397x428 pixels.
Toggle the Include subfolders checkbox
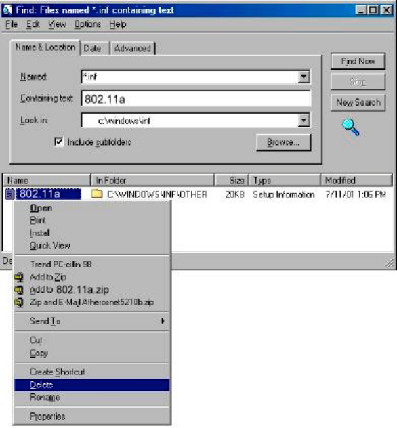point(59,142)
